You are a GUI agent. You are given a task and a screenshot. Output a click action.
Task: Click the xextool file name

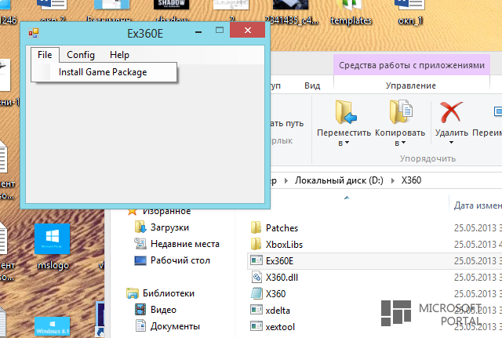280,327
